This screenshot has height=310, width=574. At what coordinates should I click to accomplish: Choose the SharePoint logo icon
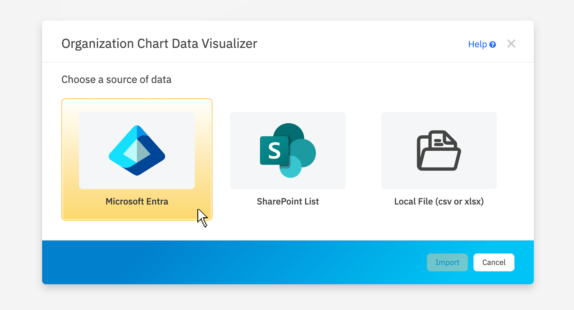point(288,150)
